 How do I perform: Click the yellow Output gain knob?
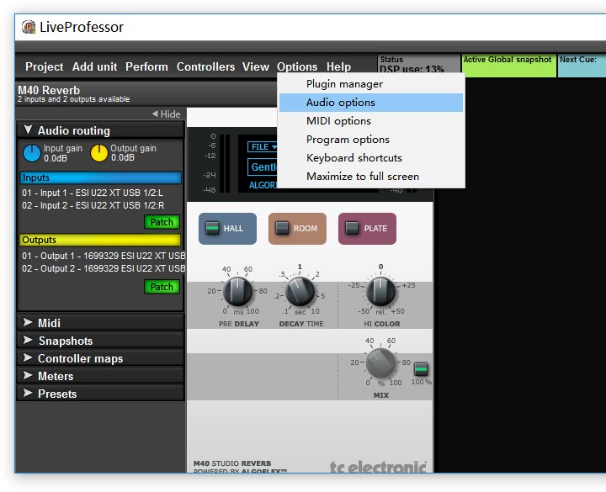[x=99, y=153]
